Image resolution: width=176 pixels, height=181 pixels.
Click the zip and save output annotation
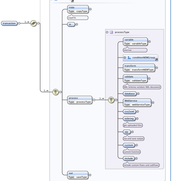tap(133, 138)
